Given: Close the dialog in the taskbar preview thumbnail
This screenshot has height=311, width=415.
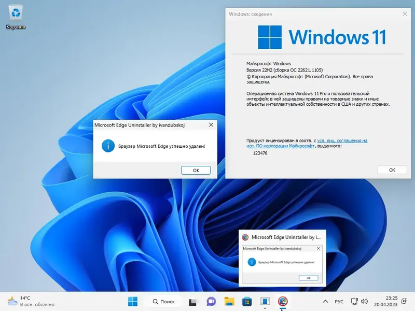Looking at the screenshot, I should (x=319, y=248).
